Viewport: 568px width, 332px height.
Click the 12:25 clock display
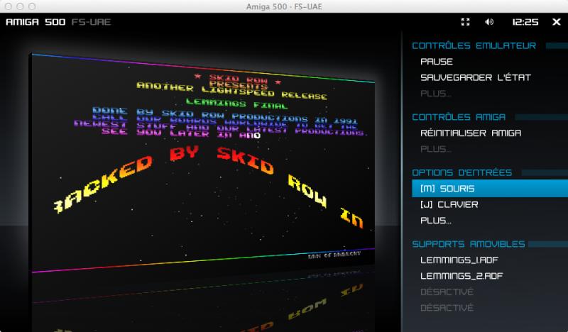pyautogui.click(x=525, y=22)
